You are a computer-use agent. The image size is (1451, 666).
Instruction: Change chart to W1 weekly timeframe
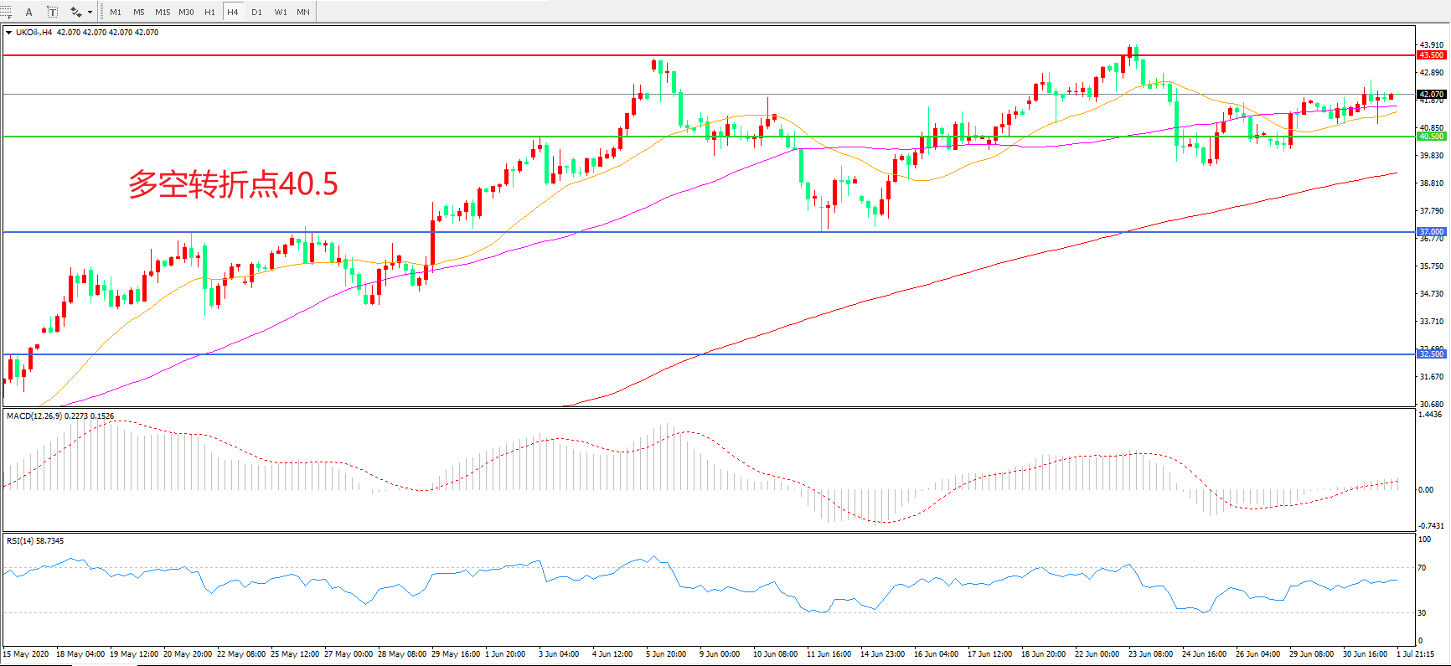pyautogui.click(x=280, y=12)
